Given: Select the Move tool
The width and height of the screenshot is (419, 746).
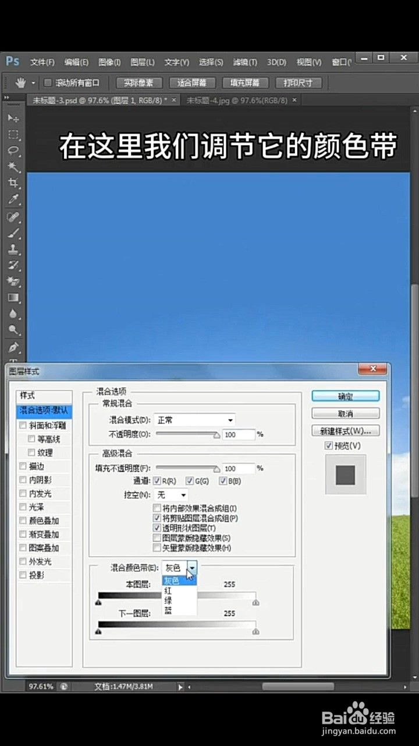Looking at the screenshot, I should coord(13,118).
